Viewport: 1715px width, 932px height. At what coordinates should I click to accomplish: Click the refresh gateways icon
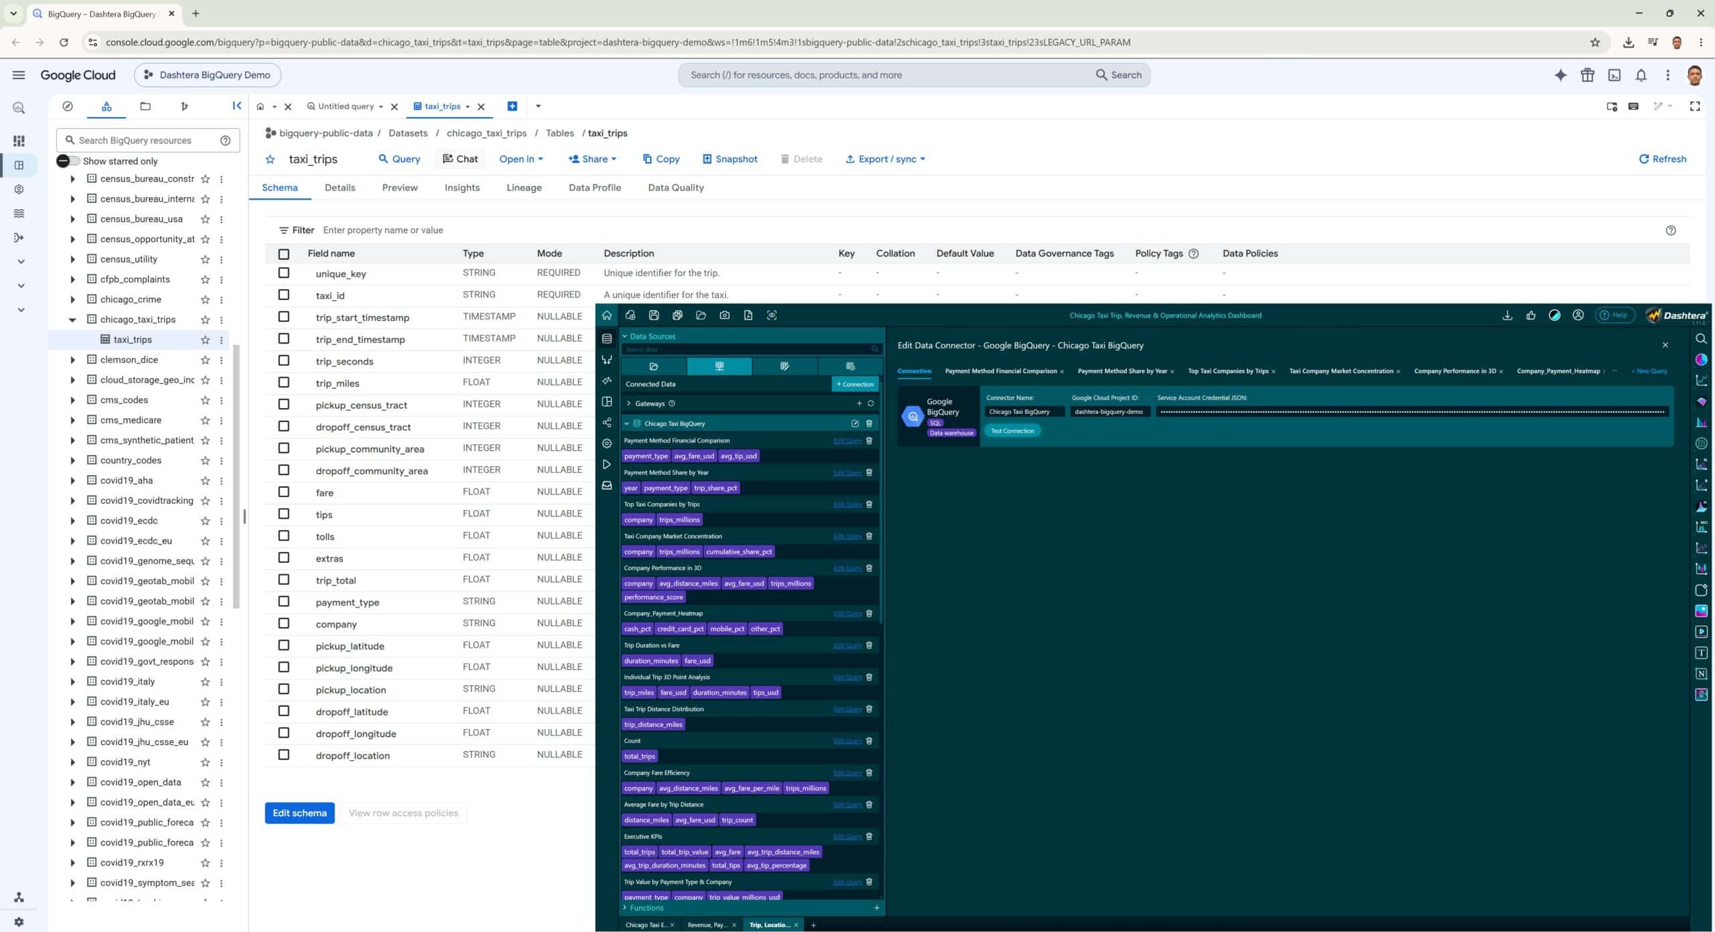[x=871, y=403]
